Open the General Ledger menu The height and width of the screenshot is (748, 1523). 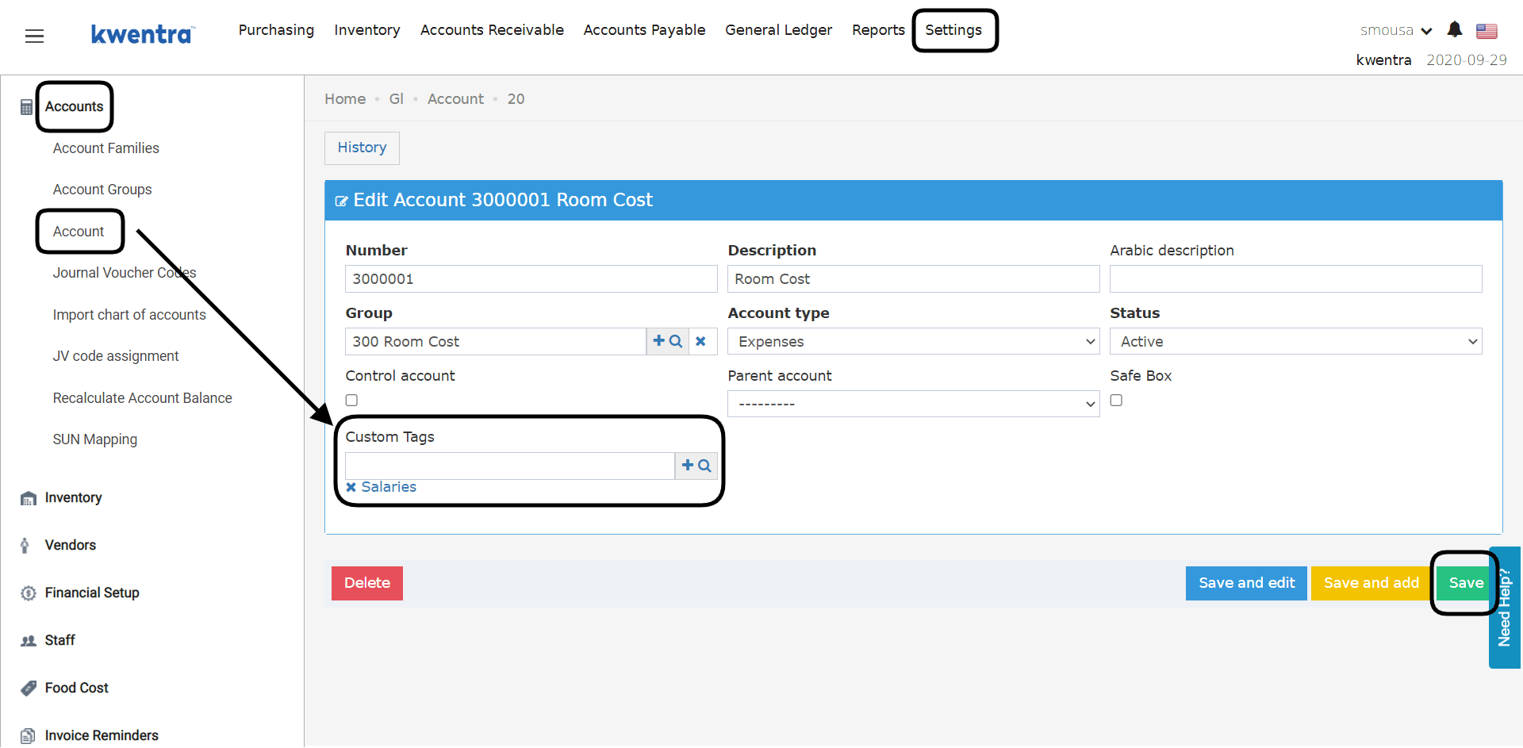778,30
